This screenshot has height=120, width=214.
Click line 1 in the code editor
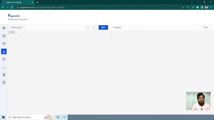(59, 32)
